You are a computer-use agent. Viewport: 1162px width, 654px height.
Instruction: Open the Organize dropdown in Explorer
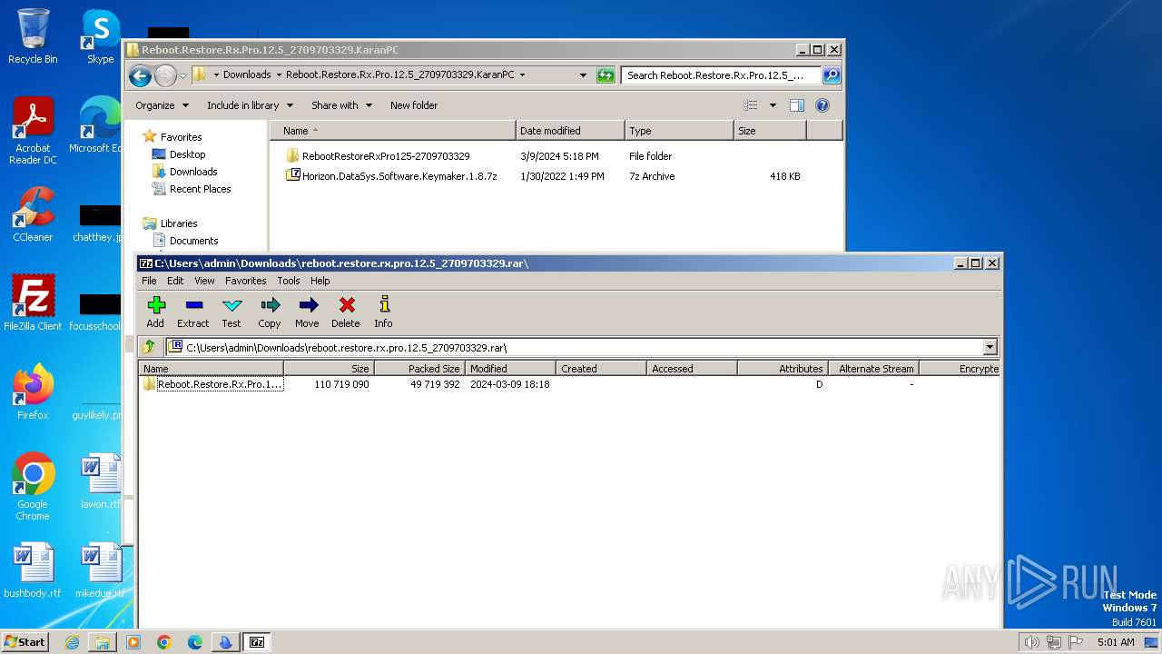(x=162, y=105)
